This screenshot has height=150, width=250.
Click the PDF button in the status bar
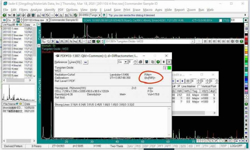tap(153, 146)
